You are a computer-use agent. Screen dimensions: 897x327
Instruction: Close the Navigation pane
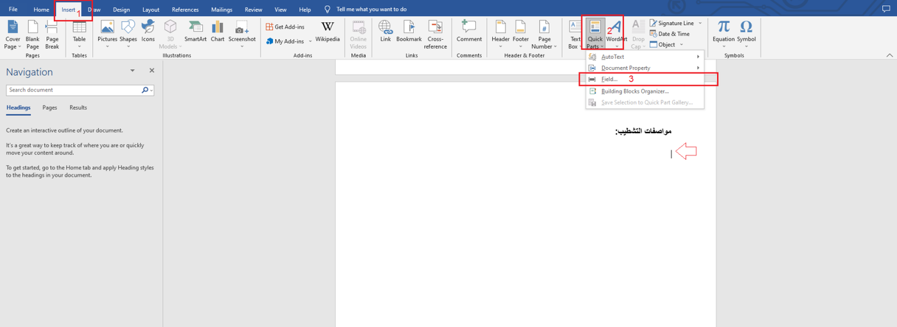coord(152,70)
